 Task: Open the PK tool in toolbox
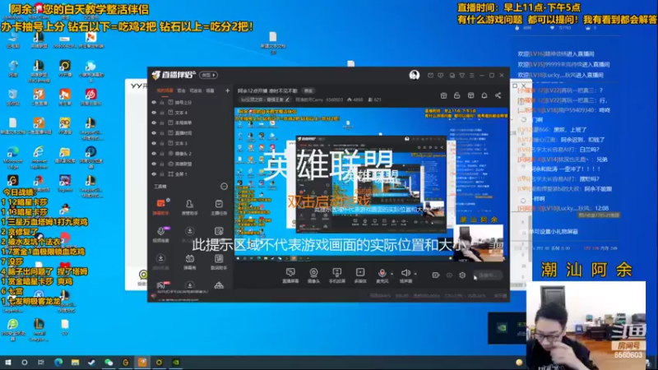pos(160,285)
